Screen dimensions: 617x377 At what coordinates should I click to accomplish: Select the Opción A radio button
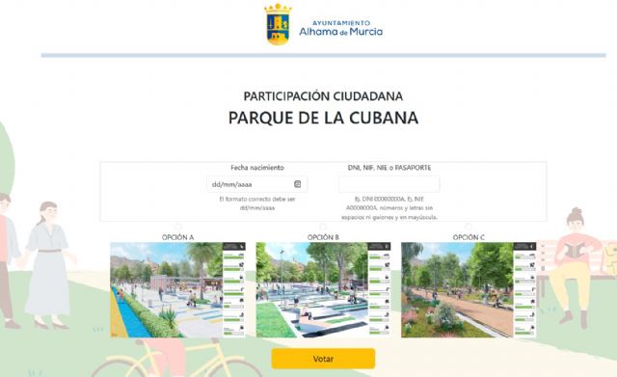pos(177,227)
